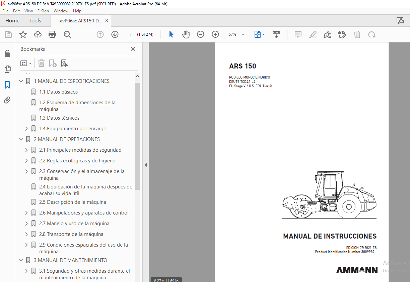
Task: Open the View menu
Action: coord(28,11)
